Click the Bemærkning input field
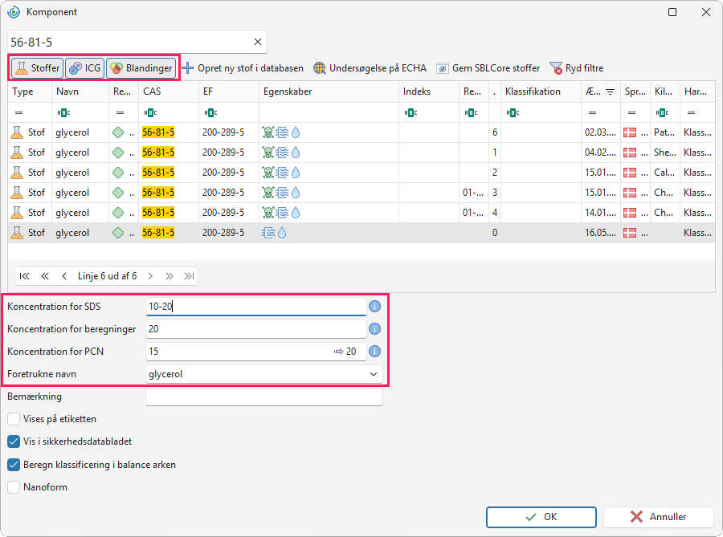This screenshot has height=537, width=723. (x=264, y=397)
